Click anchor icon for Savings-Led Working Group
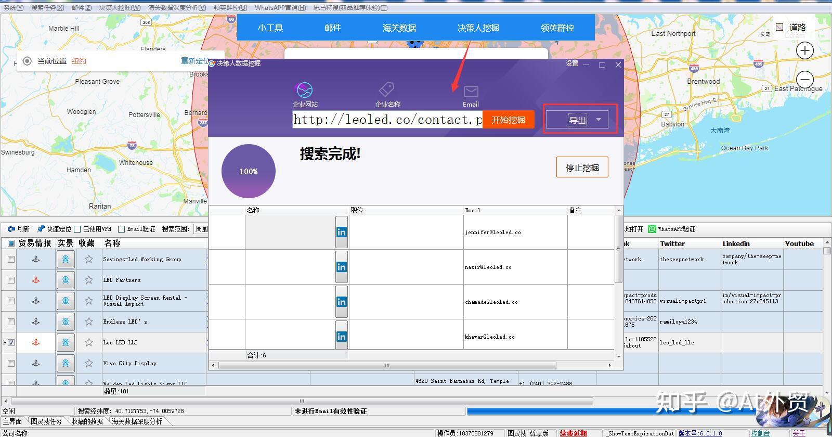The image size is (832, 437). [36, 259]
